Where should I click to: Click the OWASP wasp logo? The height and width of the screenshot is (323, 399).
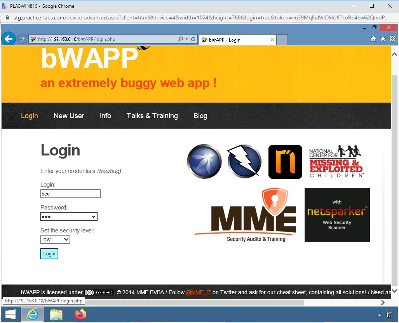204,161
